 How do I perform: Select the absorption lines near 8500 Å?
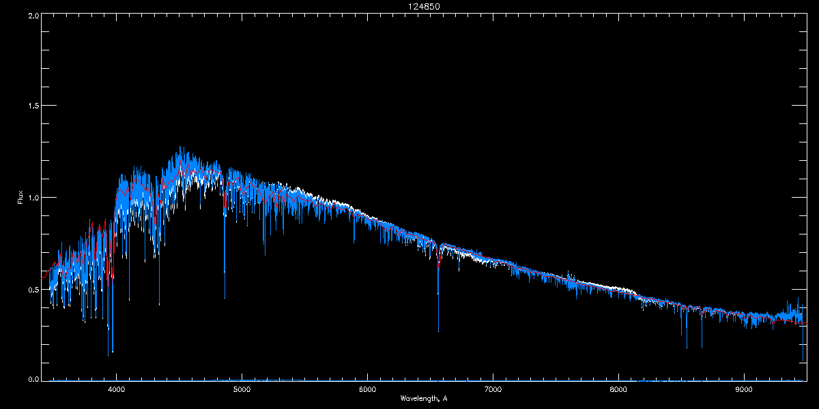[686, 334]
